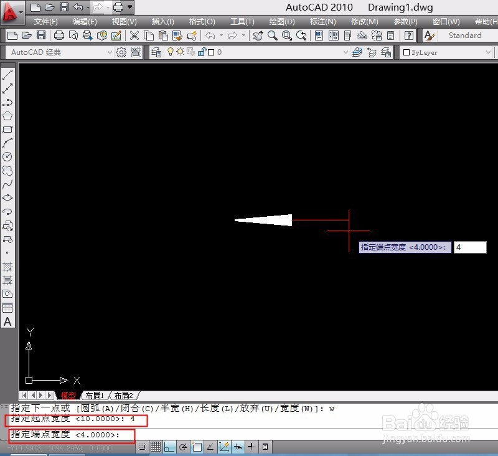Viewport: 498px width, 456px height.
Task: Select the Arc tool
Action: [x=7, y=143]
